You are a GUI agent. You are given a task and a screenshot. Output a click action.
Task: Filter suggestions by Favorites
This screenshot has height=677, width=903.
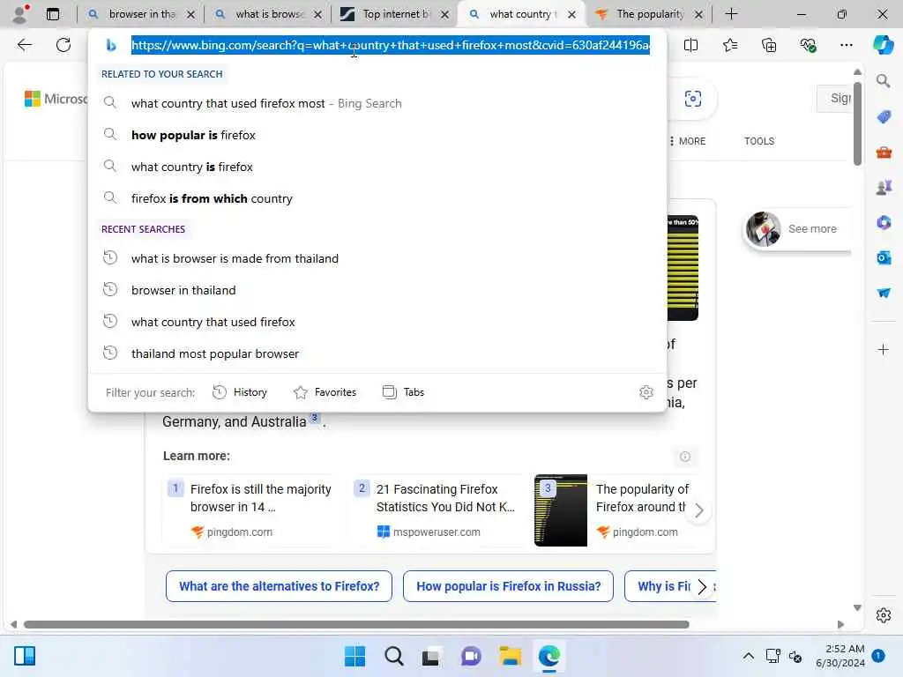(325, 392)
